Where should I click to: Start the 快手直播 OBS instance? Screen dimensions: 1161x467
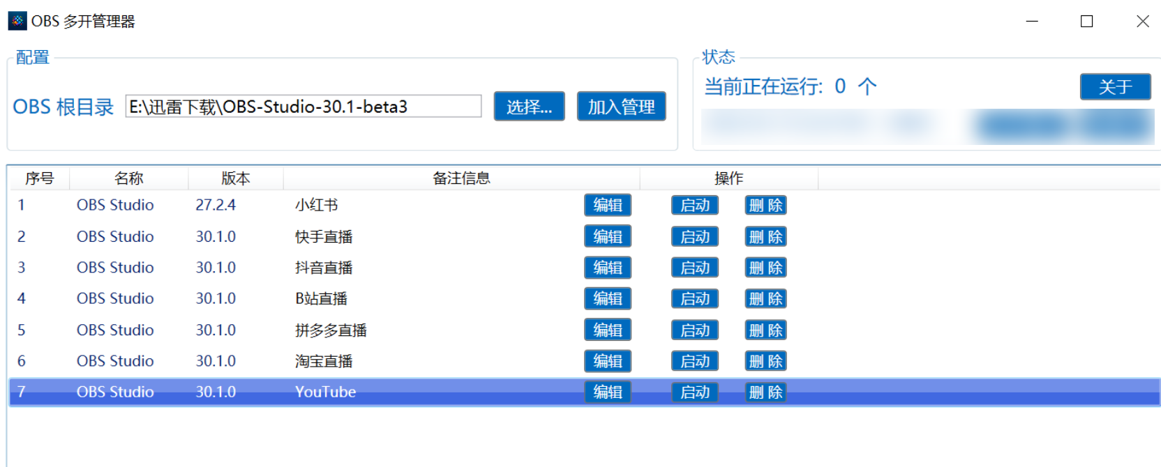(x=695, y=236)
